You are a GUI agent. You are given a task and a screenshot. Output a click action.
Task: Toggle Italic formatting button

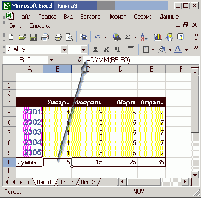tap(106, 49)
